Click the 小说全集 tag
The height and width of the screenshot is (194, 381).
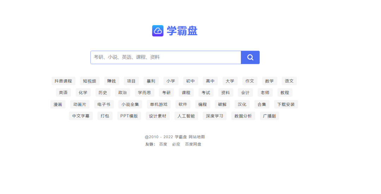pyautogui.click(x=130, y=105)
